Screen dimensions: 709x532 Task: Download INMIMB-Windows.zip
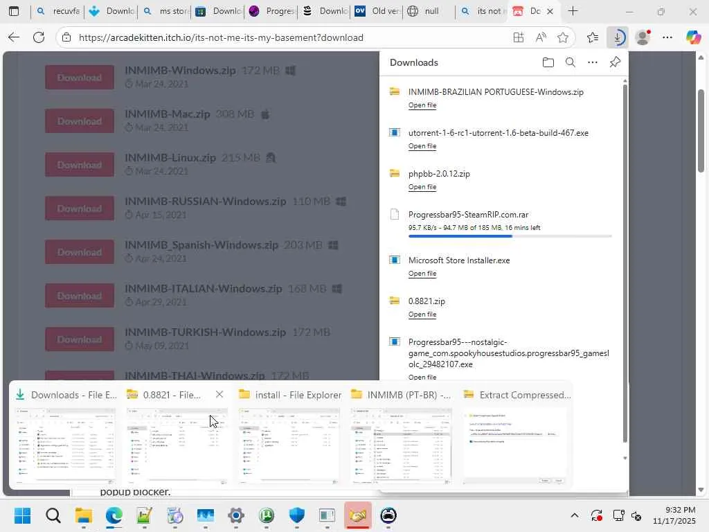80,78
